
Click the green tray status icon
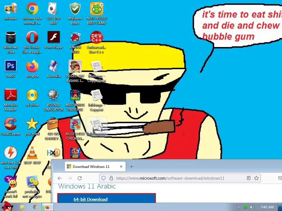point(245,207)
